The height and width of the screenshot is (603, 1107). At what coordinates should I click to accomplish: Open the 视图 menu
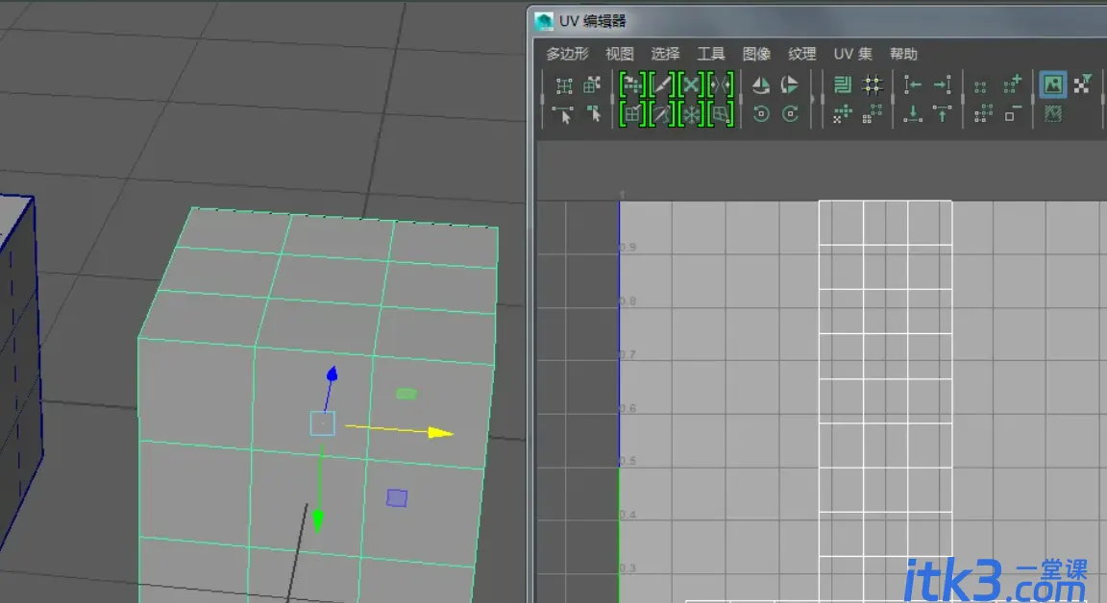[x=619, y=54]
